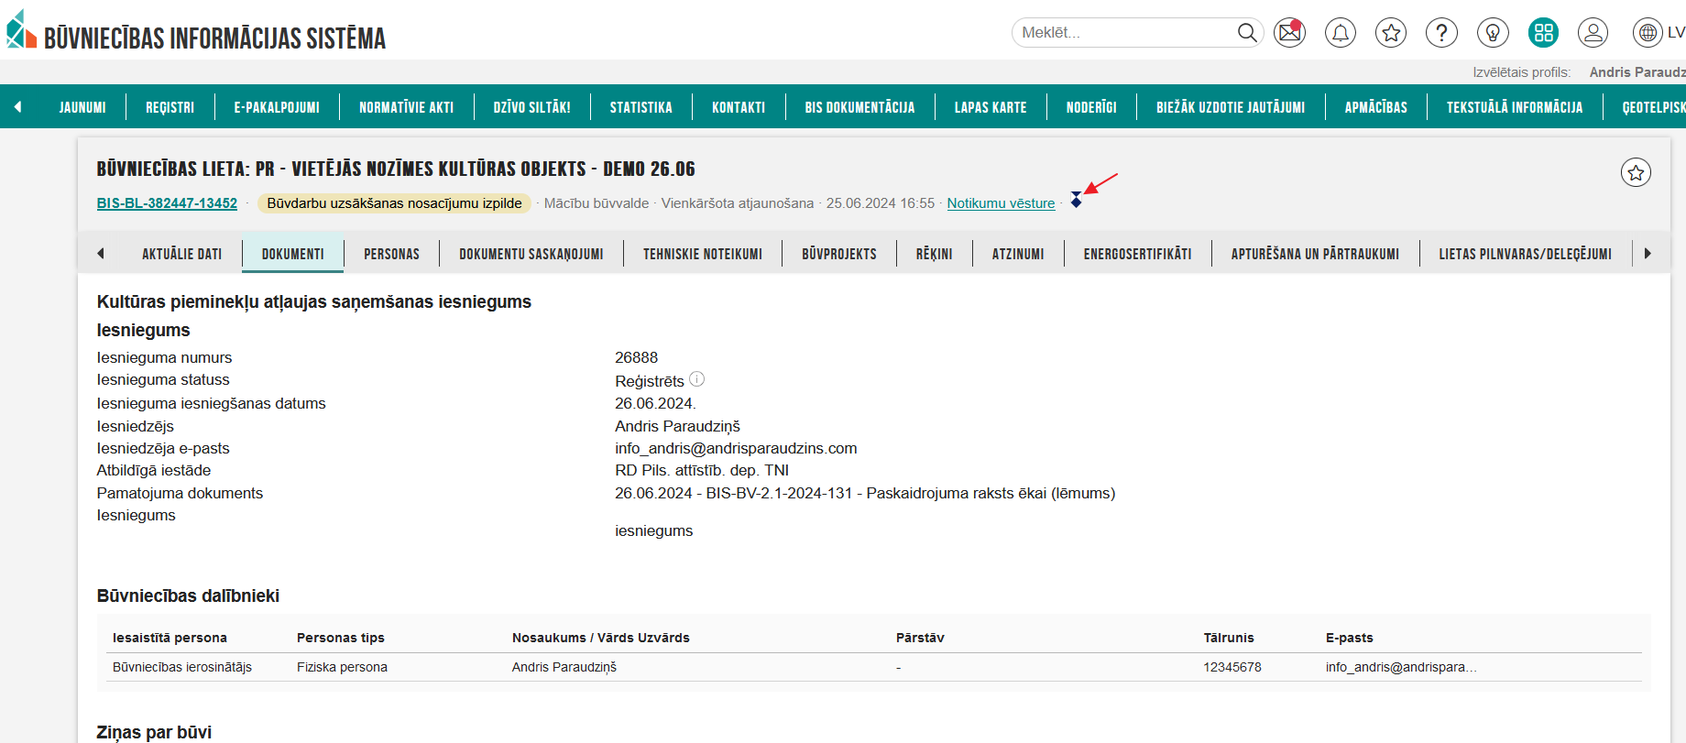The width and height of the screenshot is (1686, 743).
Task: Switch to TEHNISKIE NOTEIKUMI tab
Action: 703,254
